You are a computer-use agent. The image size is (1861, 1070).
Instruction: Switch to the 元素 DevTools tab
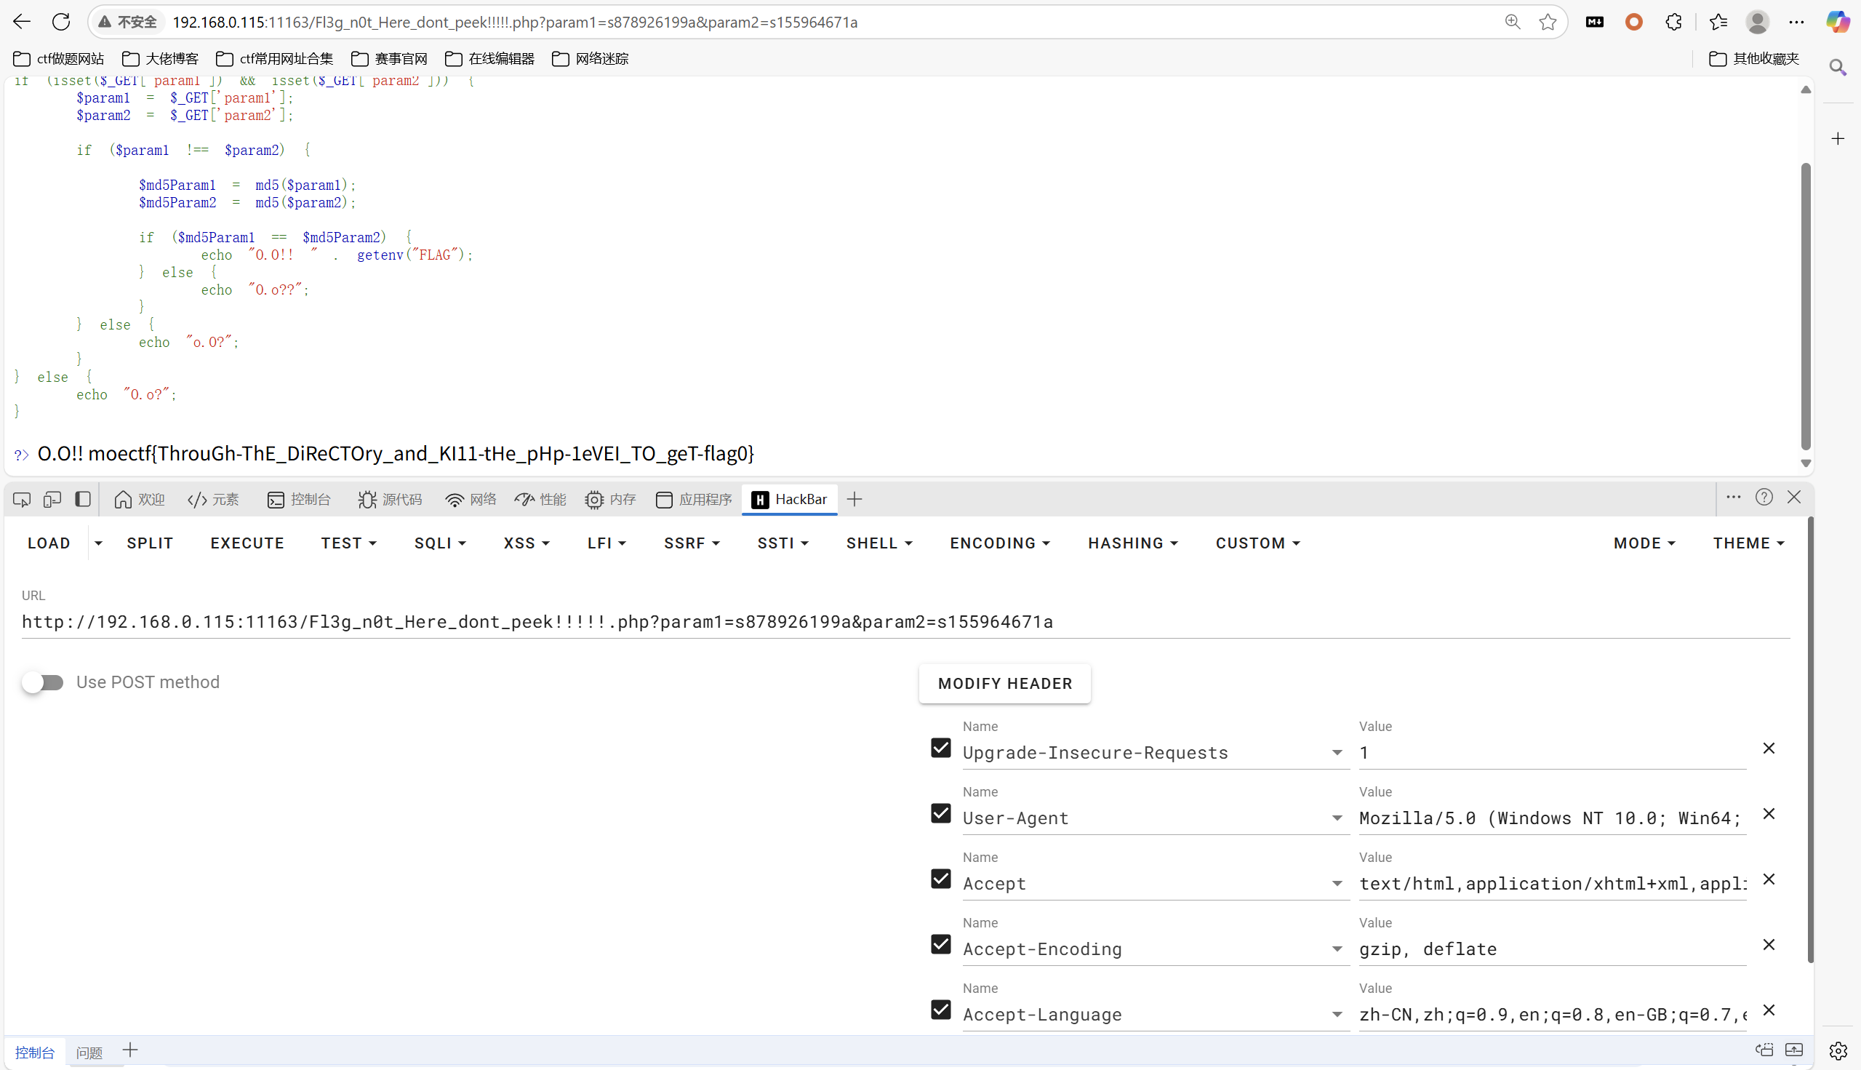tap(214, 500)
